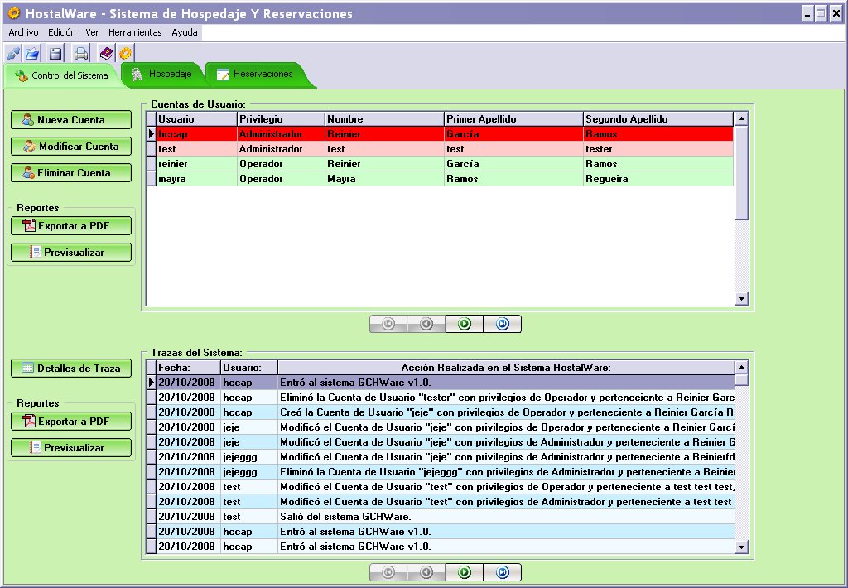Viewport: 848px width, 588px height.
Task: Go to previous record in system traces navigator
Action: [x=426, y=572]
